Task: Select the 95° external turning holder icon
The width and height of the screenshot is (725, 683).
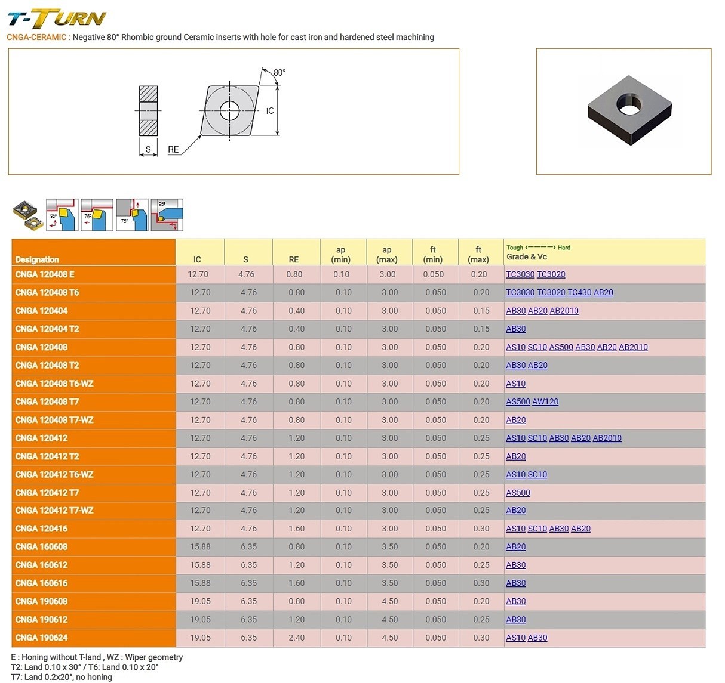Action: click(x=62, y=215)
